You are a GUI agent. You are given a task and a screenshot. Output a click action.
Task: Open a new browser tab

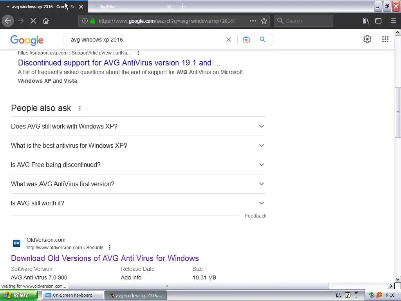point(182,6)
